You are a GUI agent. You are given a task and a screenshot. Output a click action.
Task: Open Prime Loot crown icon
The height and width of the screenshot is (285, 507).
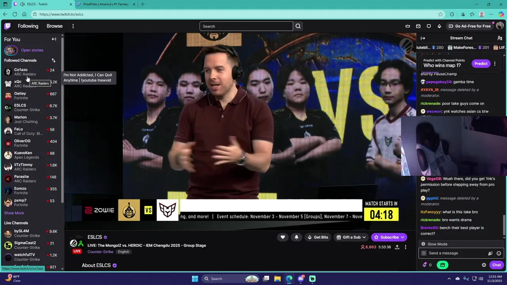point(408,26)
